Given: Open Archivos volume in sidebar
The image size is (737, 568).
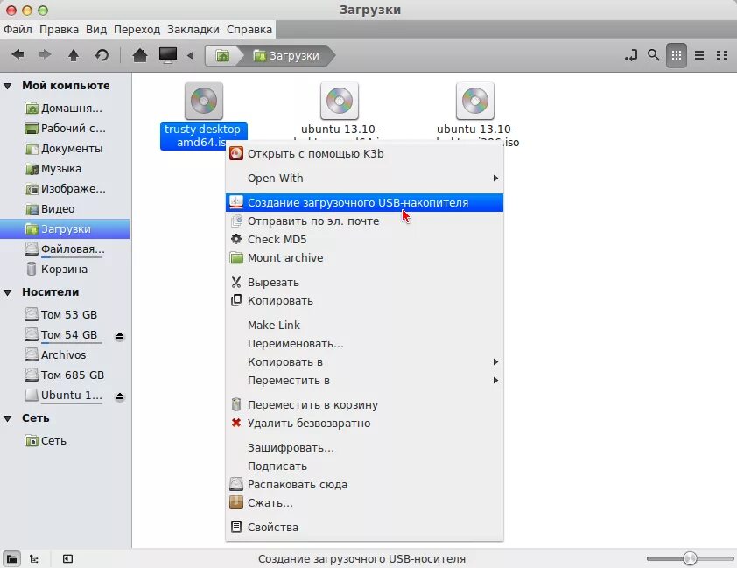Looking at the screenshot, I should pos(65,354).
